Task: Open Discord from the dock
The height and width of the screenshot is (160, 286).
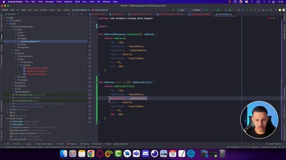Action: pyautogui.click(x=145, y=154)
